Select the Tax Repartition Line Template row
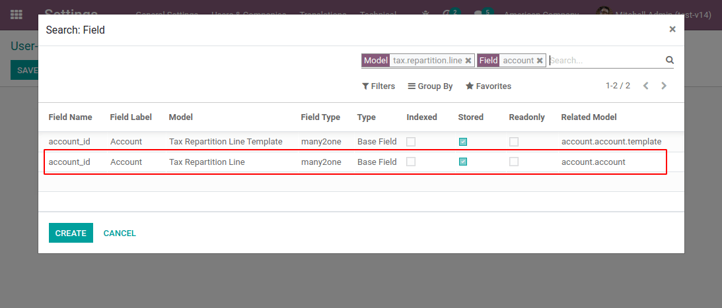 [x=225, y=142]
